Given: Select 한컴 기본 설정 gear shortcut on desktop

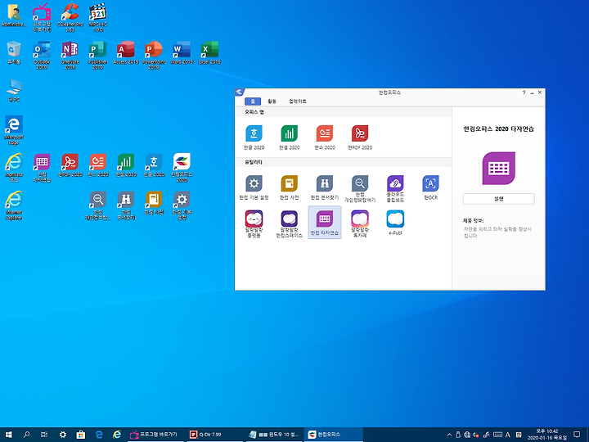Looking at the screenshot, I should click(x=182, y=205).
